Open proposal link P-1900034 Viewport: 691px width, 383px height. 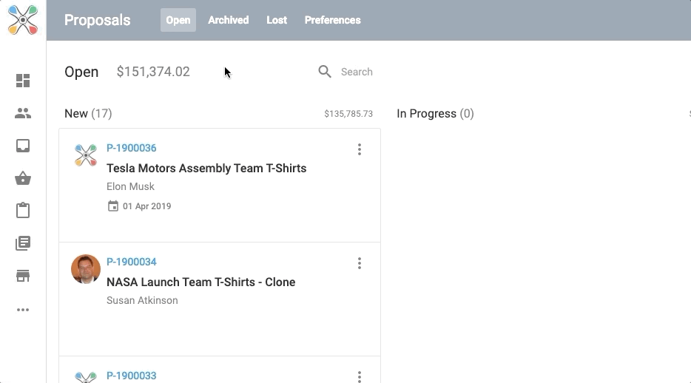tap(132, 262)
